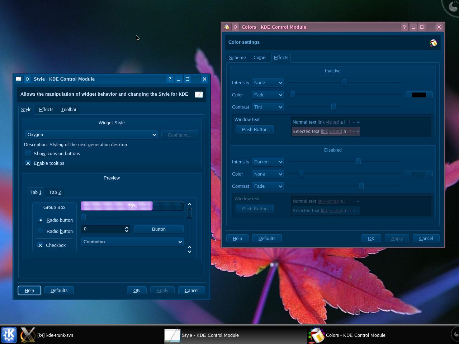Click Defaults in the Colors window
The height and width of the screenshot is (344, 459).
click(267, 238)
